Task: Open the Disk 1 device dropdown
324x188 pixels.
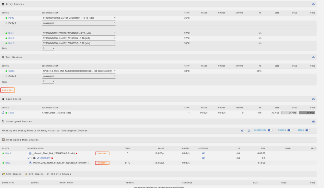Action: pos(79,33)
